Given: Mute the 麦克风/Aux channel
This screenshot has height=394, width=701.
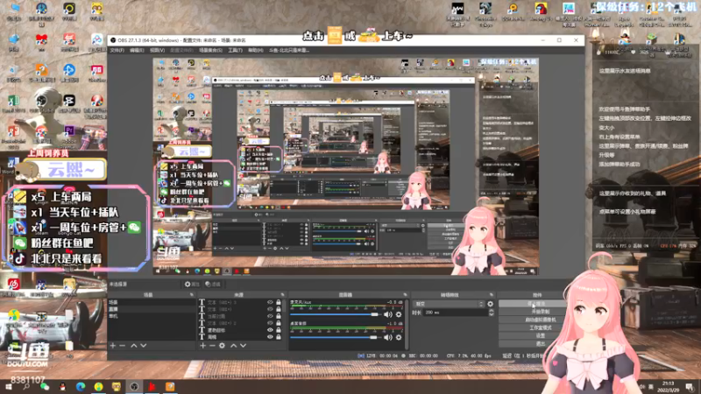Looking at the screenshot, I should [387, 314].
